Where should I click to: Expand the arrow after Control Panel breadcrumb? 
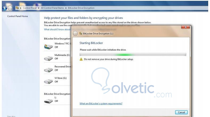(x=39, y=8)
